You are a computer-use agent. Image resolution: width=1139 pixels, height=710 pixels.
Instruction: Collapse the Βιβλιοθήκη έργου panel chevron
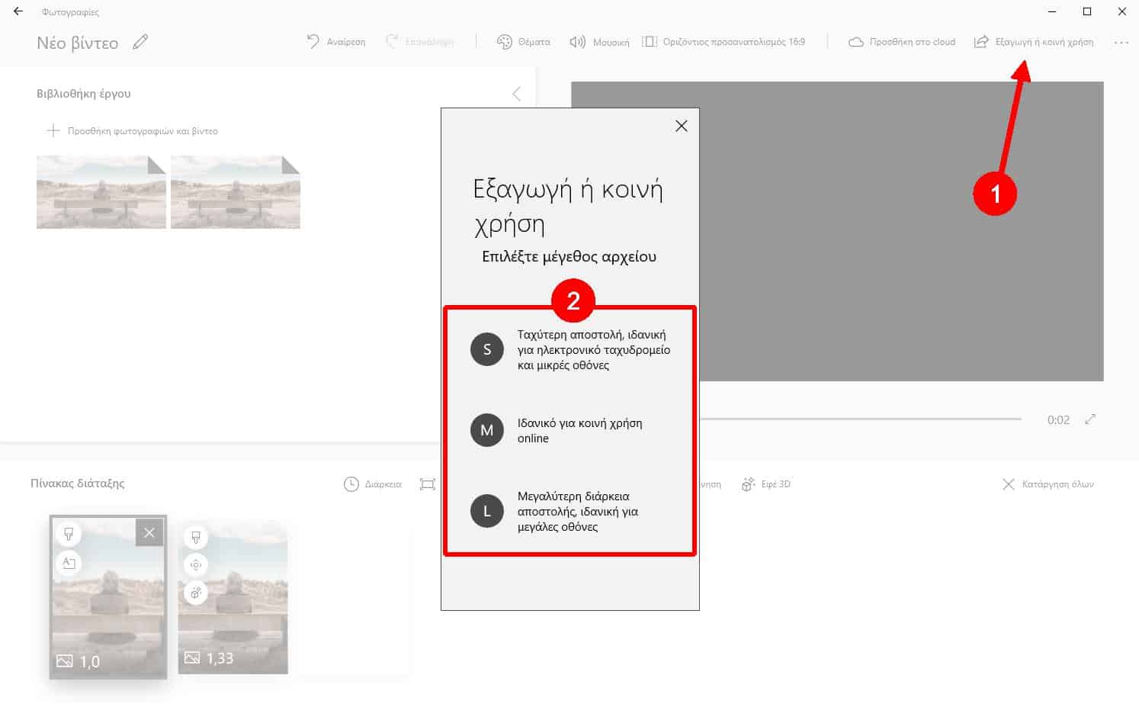(517, 94)
